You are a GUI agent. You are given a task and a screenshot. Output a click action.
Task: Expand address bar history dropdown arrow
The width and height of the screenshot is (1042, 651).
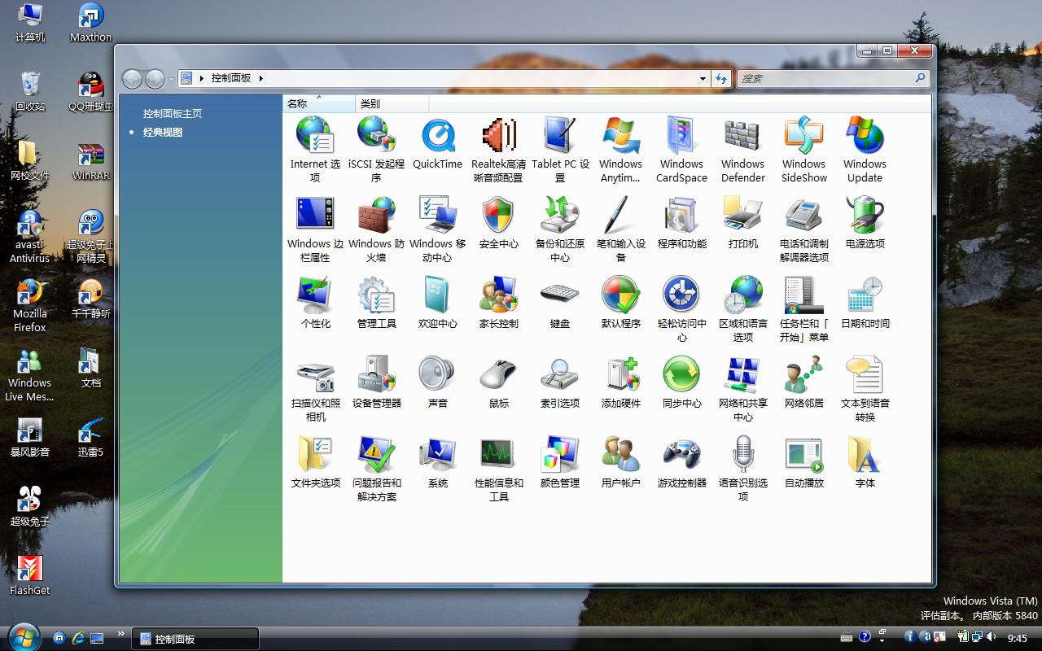pyautogui.click(x=703, y=79)
